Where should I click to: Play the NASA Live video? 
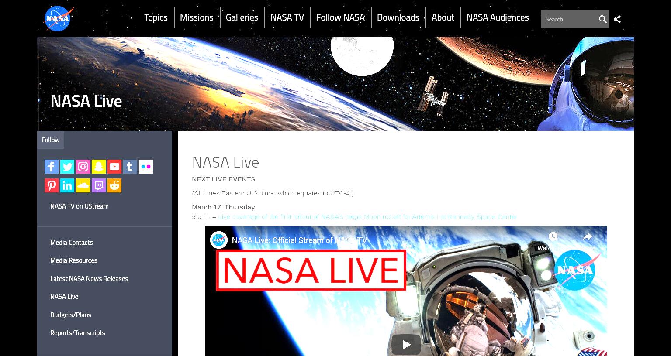tap(406, 345)
